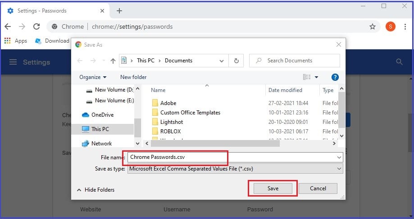Viewport: 414px width, 219px height.
Task: Close the Settings - Passwords tab
Action: (x=102, y=11)
